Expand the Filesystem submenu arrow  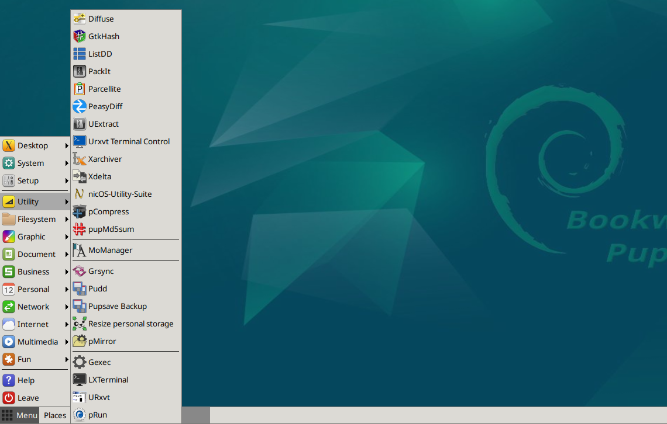click(x=66, y=220)
